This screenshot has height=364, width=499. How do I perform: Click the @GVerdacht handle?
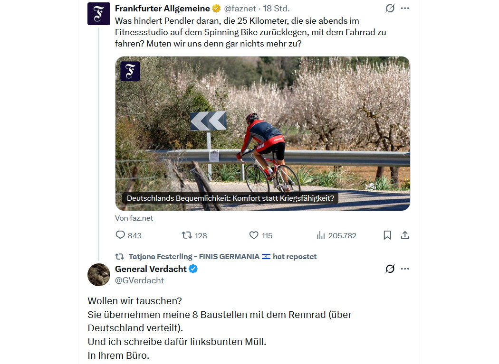139,280
